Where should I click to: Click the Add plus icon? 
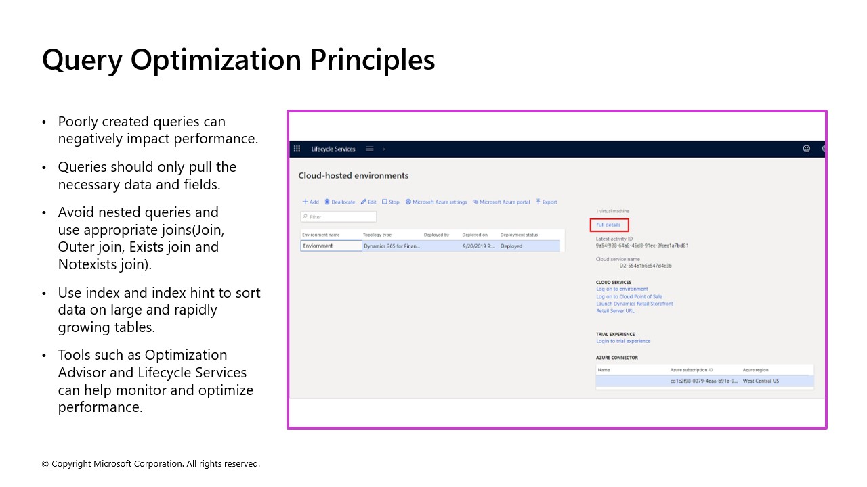(x=304, y=202)
